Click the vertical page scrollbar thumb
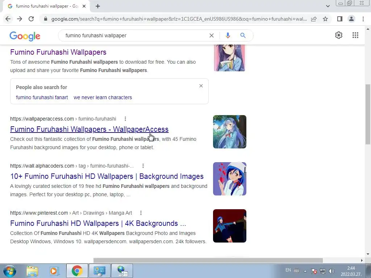Screen dimensions: 371x278 tap(368, 114)
